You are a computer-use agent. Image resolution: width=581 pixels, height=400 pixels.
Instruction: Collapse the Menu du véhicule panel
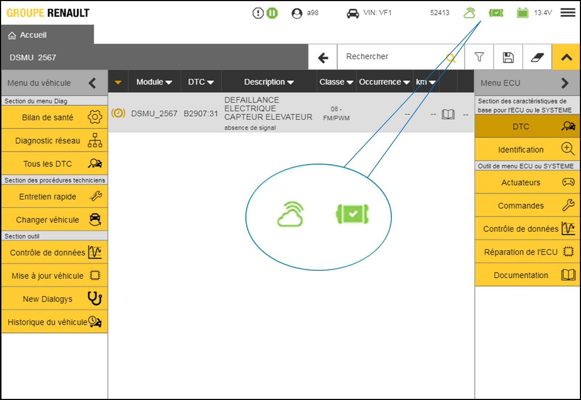point(92,83)
